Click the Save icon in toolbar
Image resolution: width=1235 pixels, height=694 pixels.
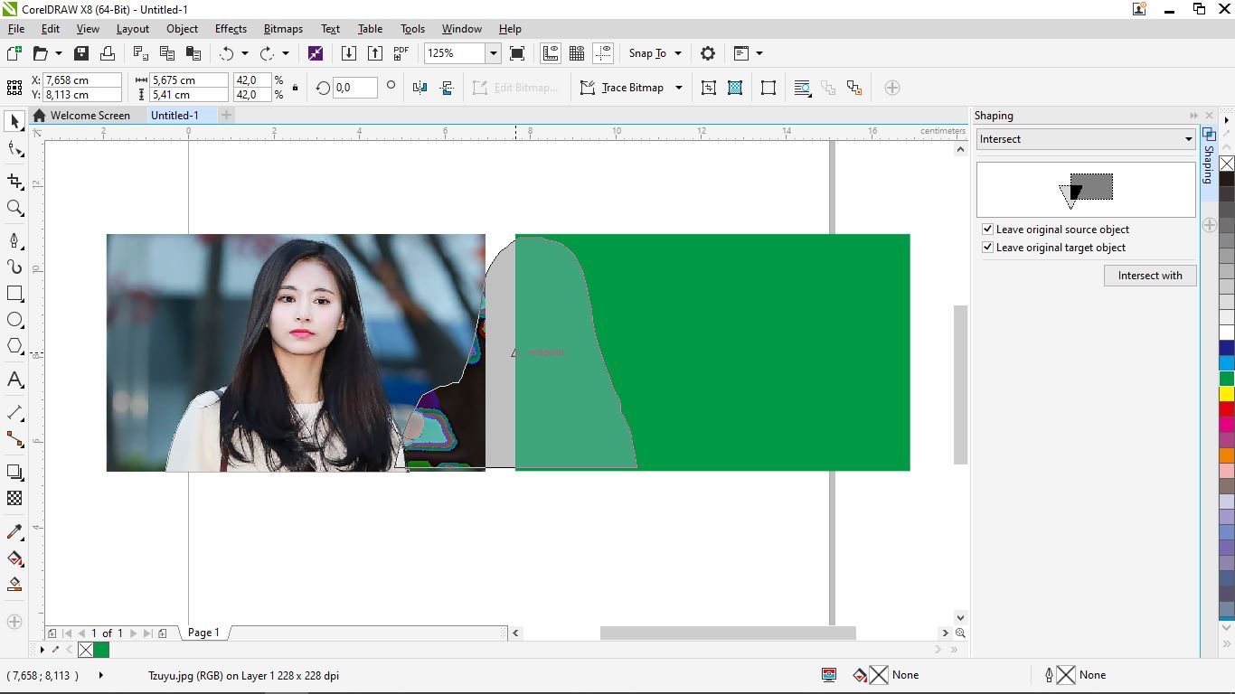[81, 53]
